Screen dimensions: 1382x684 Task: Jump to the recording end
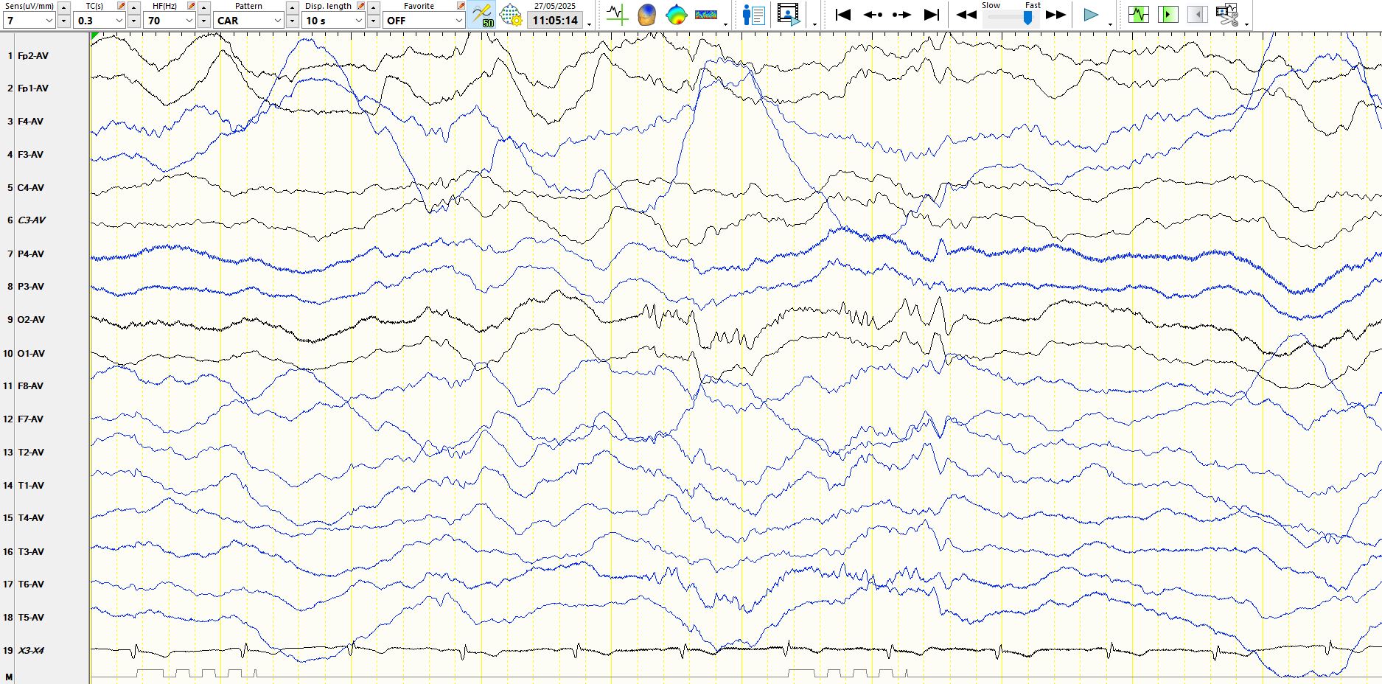click(932, 14)
